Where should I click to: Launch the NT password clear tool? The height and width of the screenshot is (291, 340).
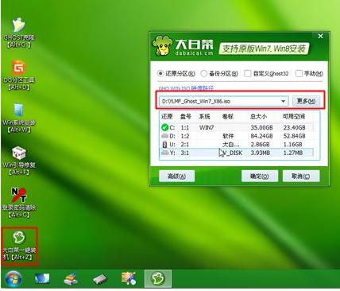(x=19, y=195)
